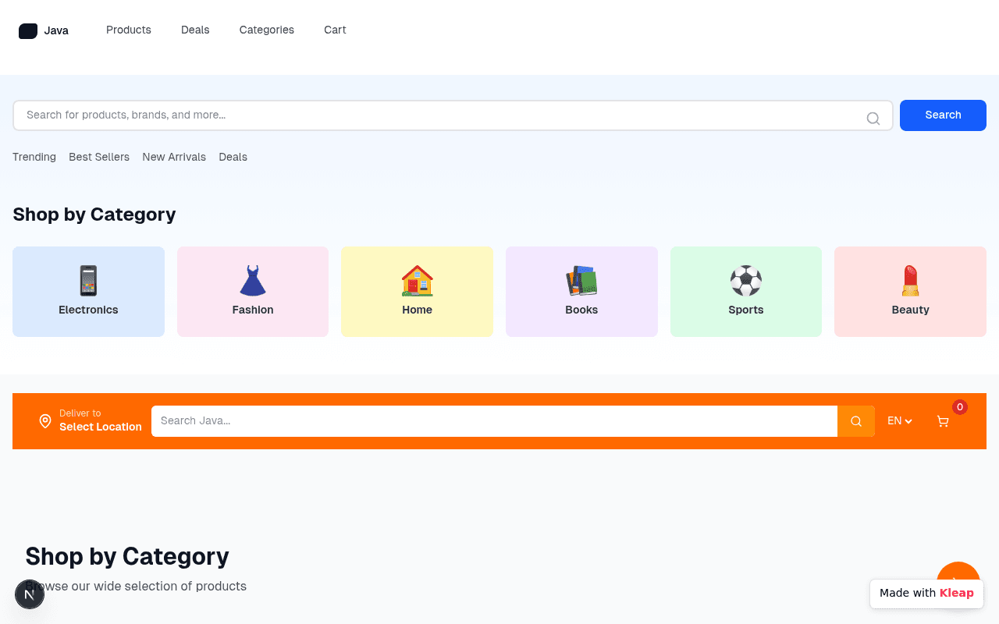Click the Made with Kleap badge
This screenshot has width=999, height=624.
coord(926,593)
